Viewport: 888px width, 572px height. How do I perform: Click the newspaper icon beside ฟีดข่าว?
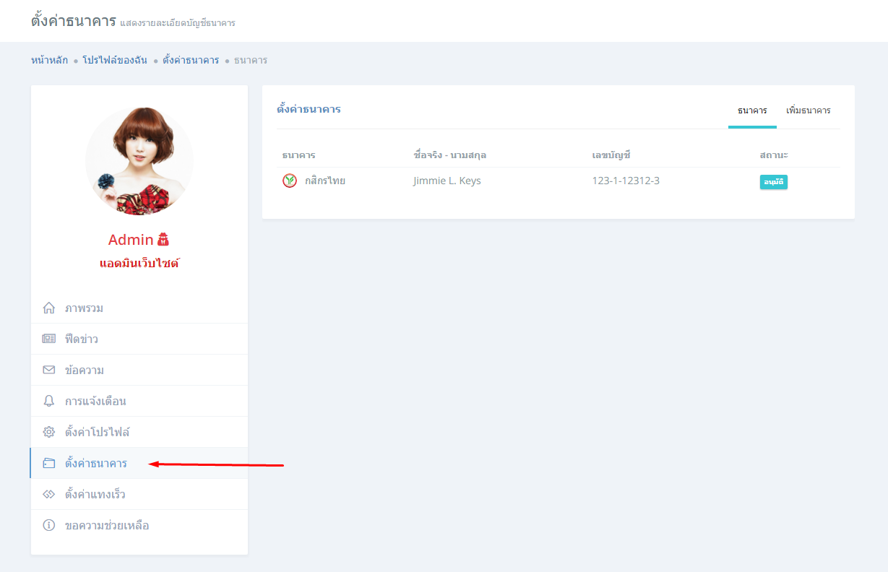pyautogui.click(x=49, y=339)
